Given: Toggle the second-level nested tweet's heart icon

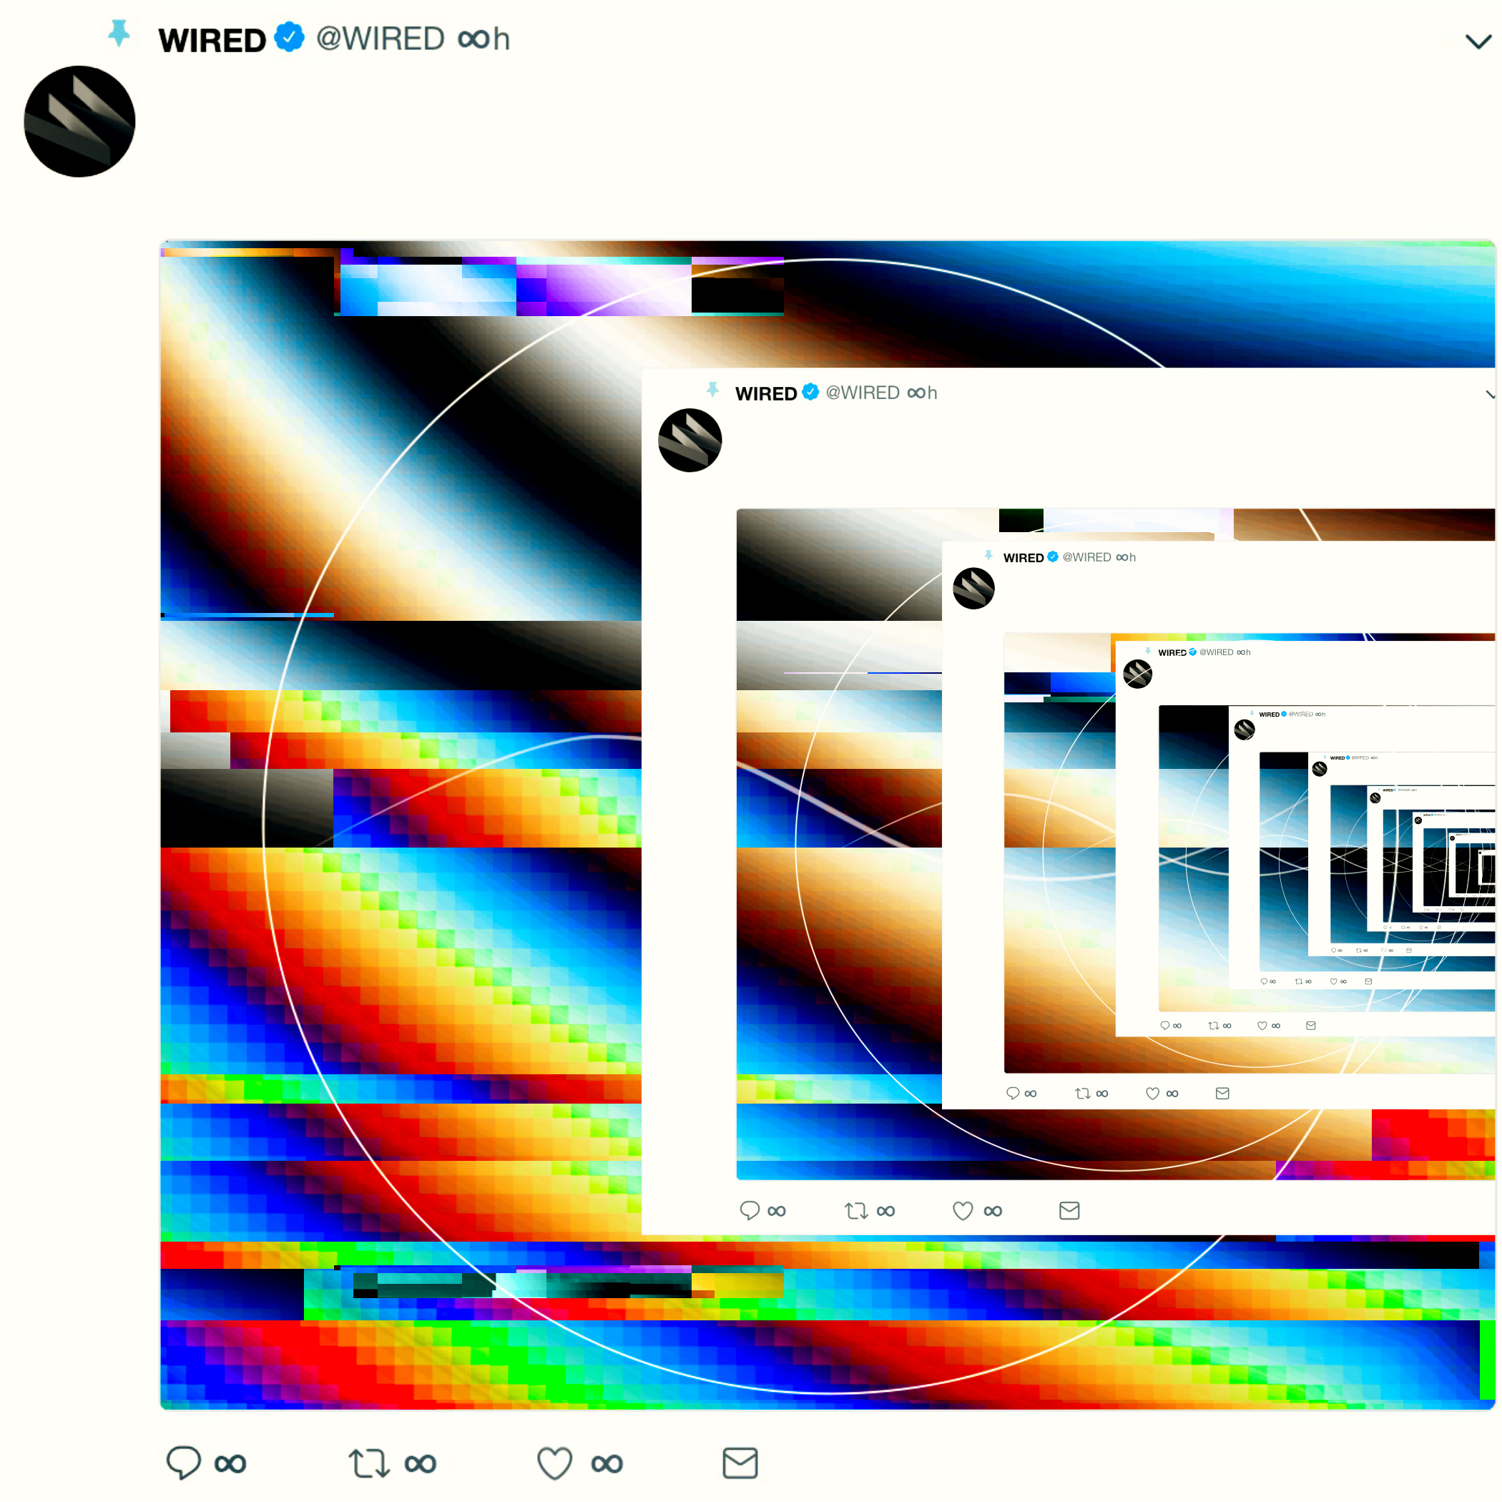Looking at the screenshot, I should tap(963, 1210).
